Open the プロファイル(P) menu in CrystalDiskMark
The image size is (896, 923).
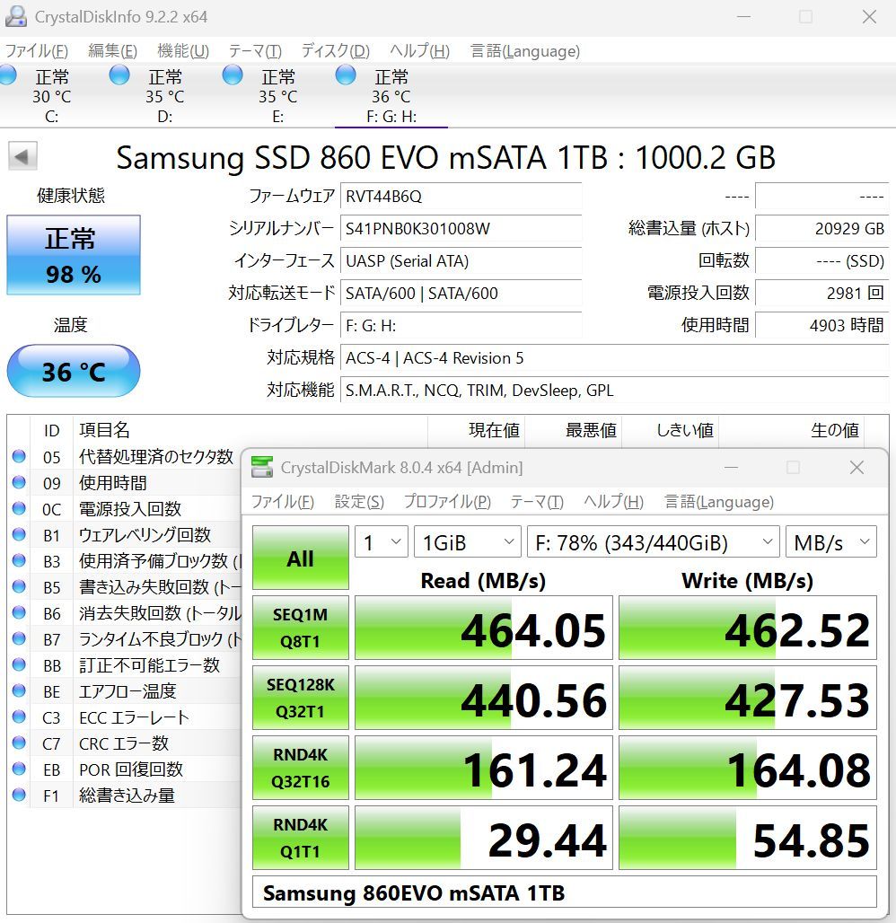(x=446, y=502)
